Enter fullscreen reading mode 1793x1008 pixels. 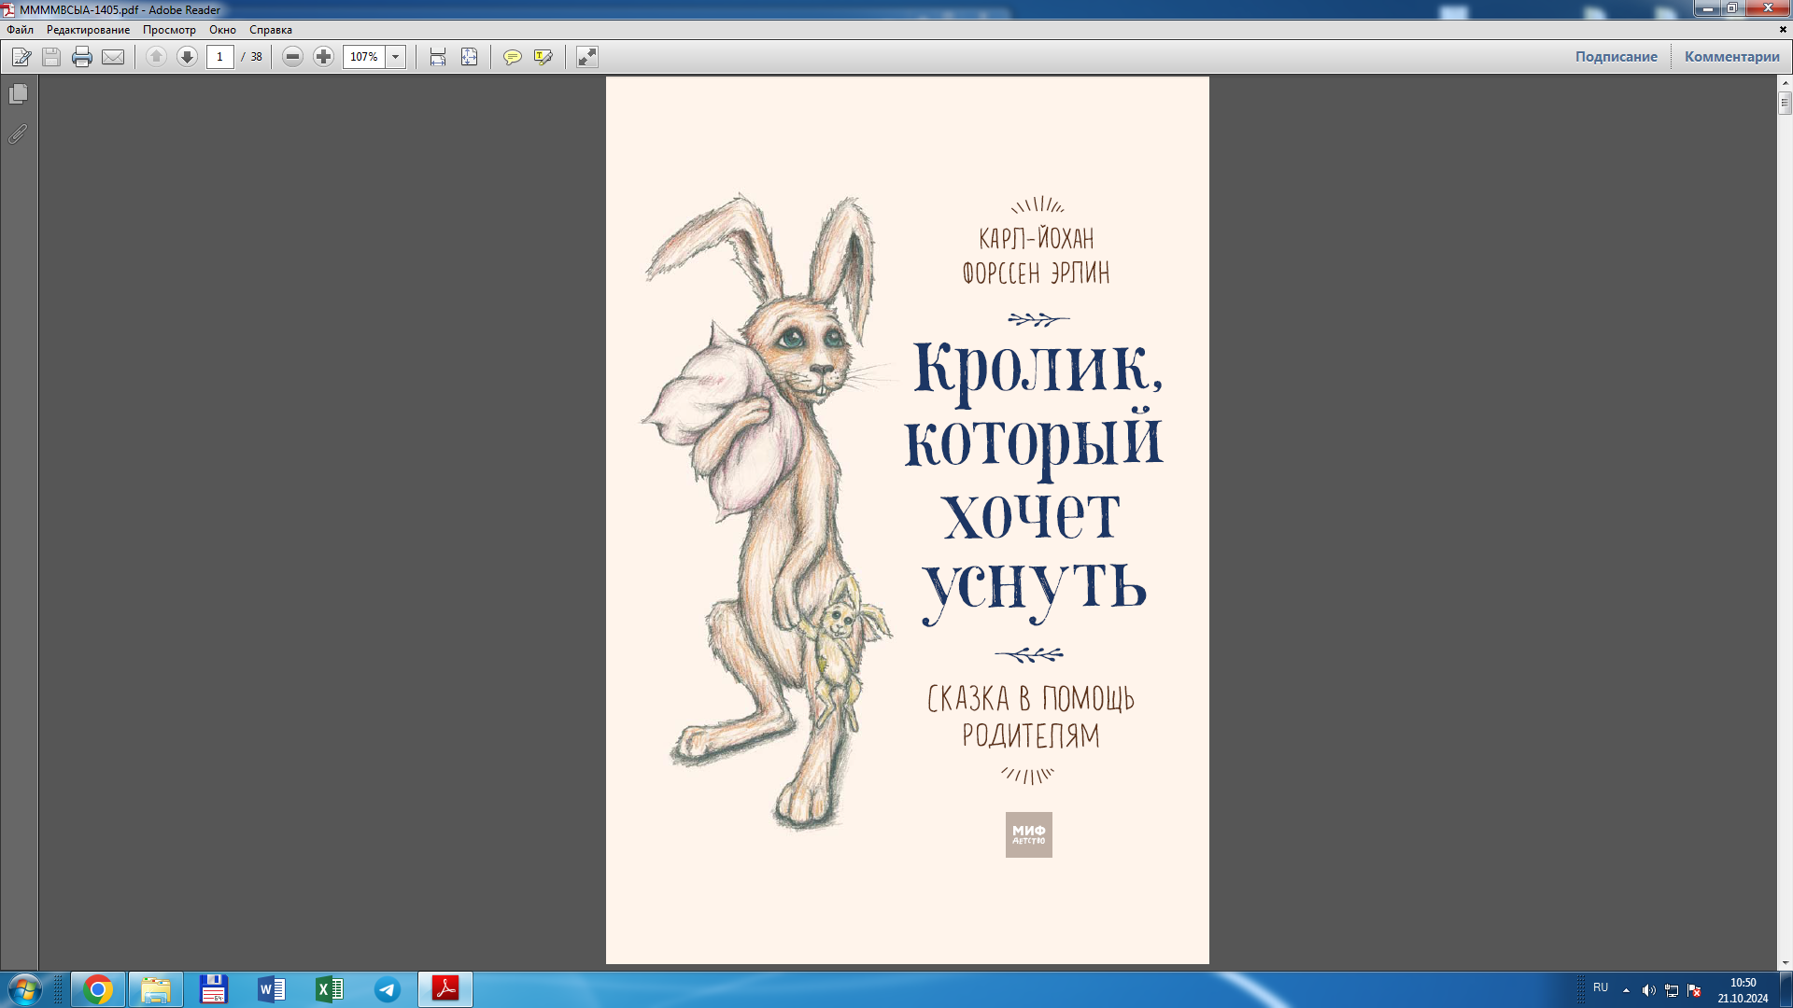[x=586, y=57]
